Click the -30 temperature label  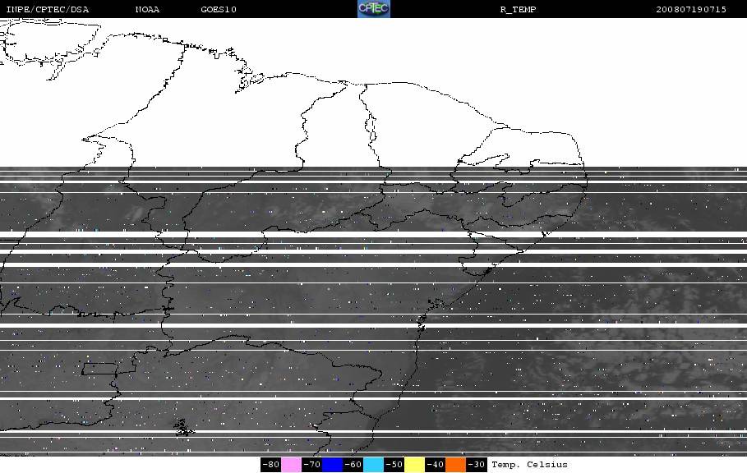tap(477, 465)
